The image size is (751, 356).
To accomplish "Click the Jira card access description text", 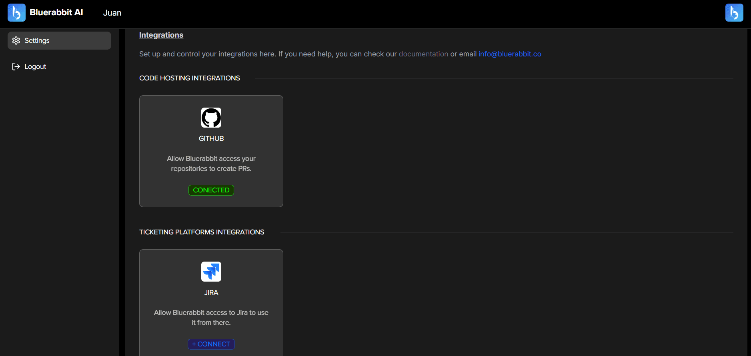I will click(x=211, y=318).
